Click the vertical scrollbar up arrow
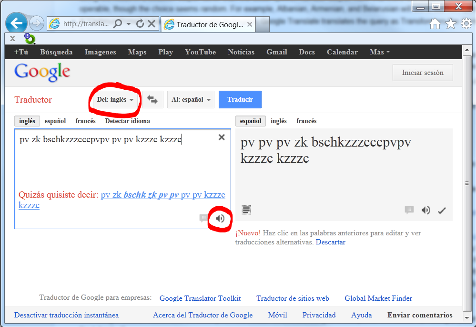The width and height of the screenshot is (476, 327). click(467, 50)
